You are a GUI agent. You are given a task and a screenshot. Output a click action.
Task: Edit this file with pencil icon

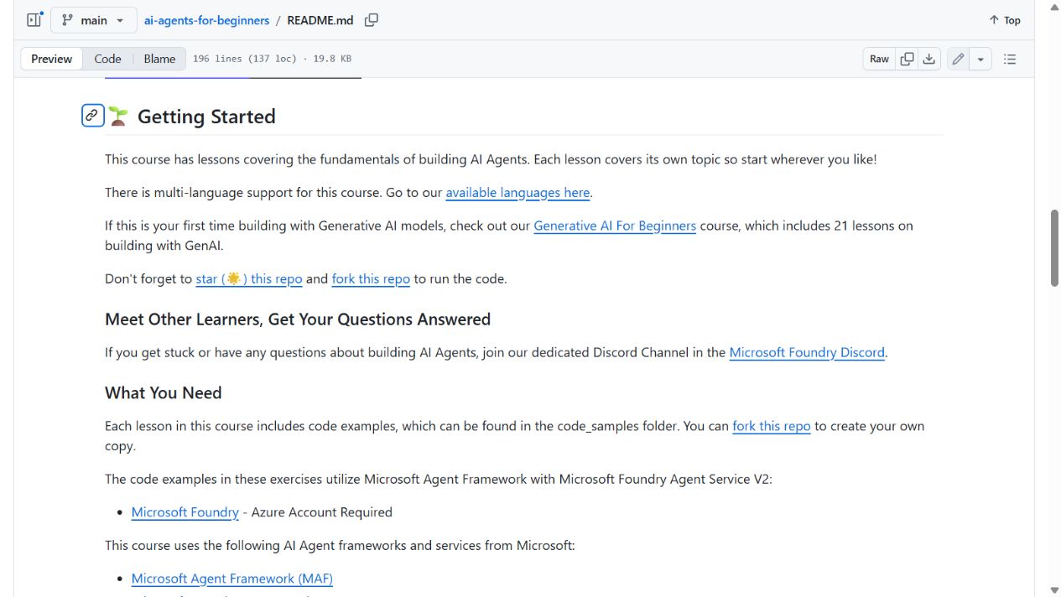tap(958, 59)
